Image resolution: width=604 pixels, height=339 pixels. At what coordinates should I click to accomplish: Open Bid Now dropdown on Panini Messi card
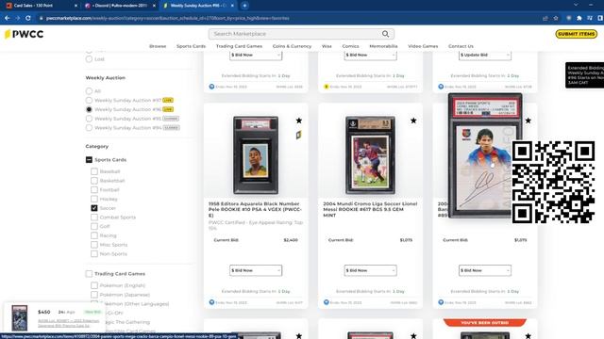484,270
